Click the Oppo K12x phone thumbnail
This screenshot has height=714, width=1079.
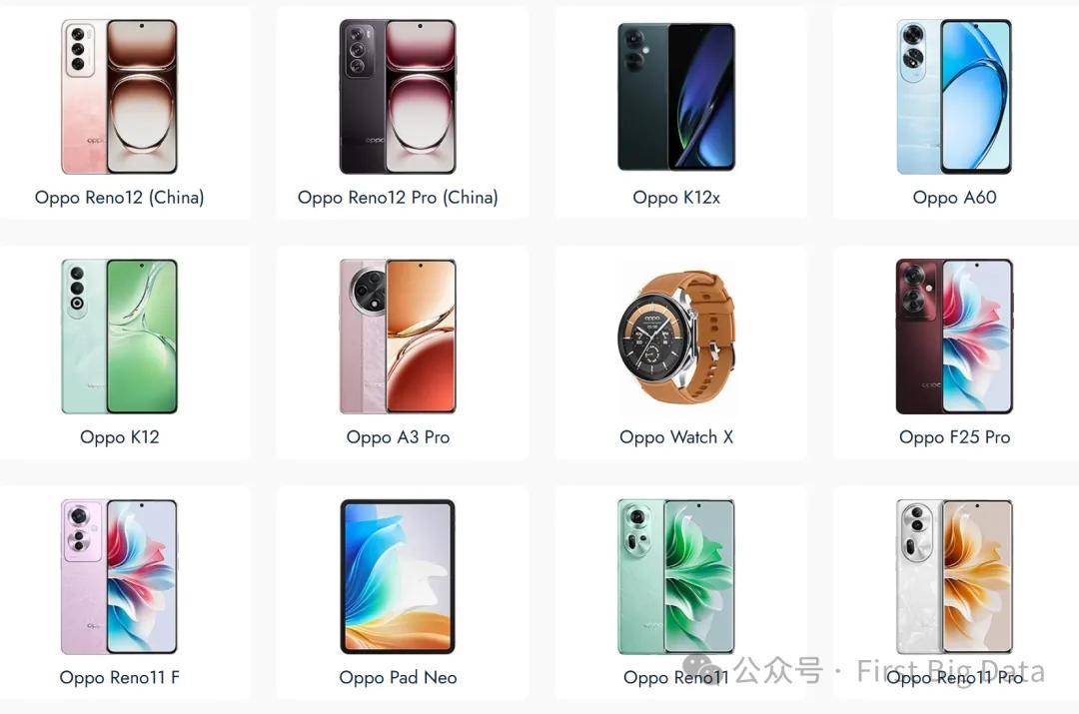pos(676,96)
